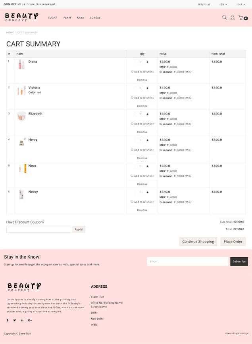The image size is (252, 344).
Task: Increase Diana quantity with the plus icon
Action: [147, 62]
